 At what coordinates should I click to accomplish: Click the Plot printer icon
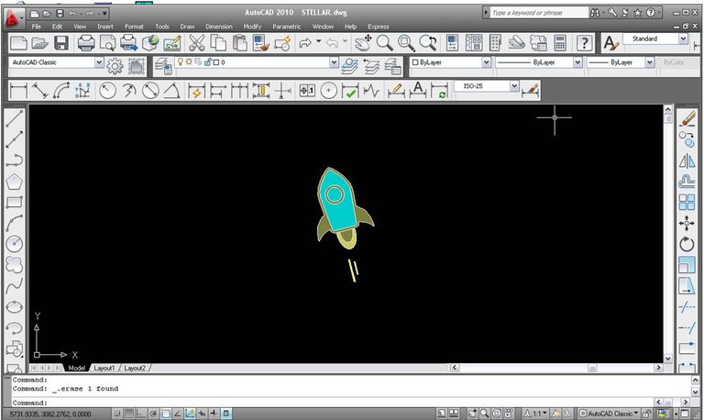(x=86, y=43)
